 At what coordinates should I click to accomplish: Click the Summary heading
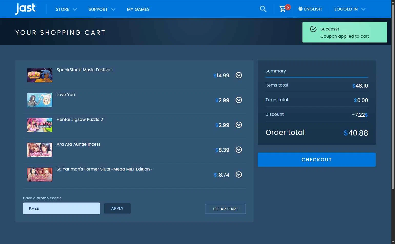pyautogui.click(x=276, y=71)
